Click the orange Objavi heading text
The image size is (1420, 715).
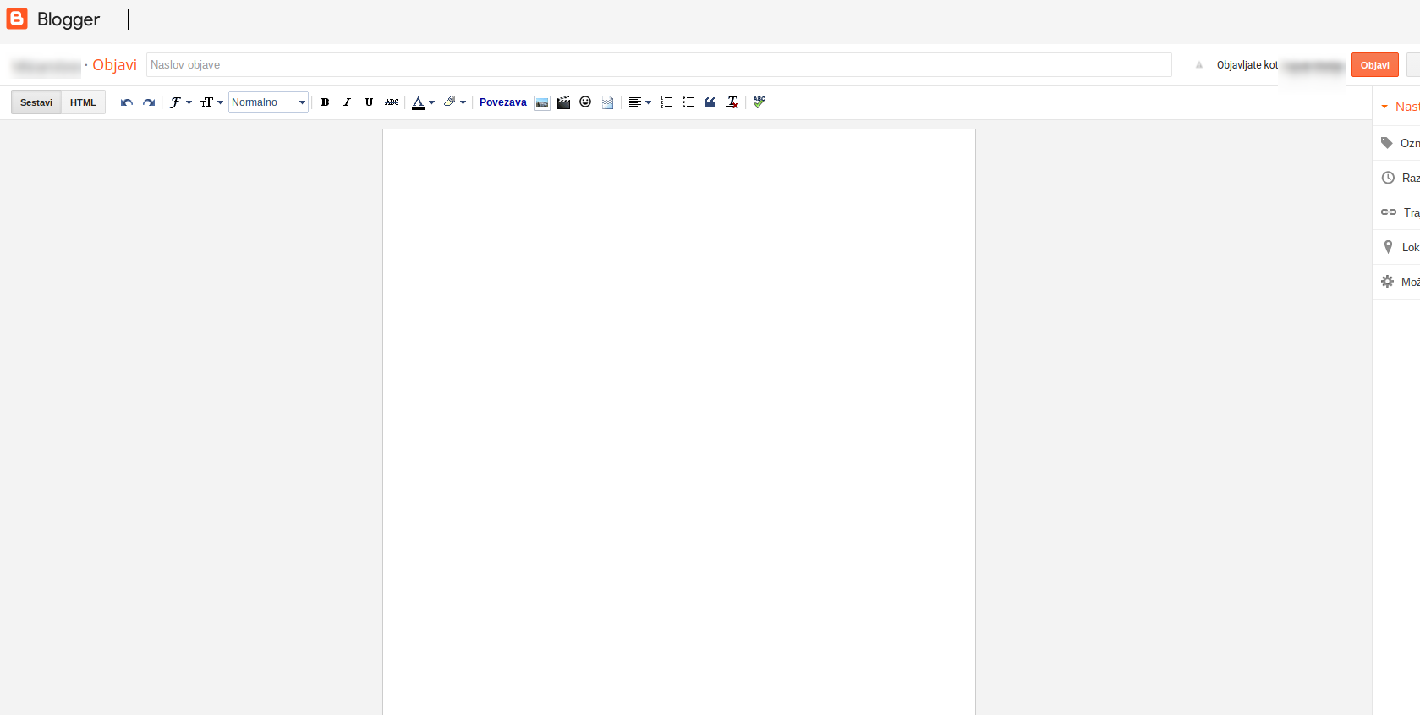[114, 65]
